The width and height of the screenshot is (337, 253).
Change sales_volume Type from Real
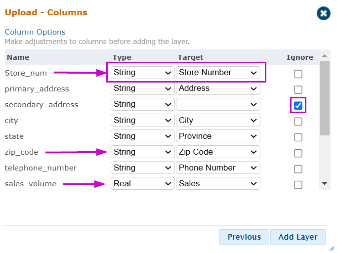pos(142,183)
